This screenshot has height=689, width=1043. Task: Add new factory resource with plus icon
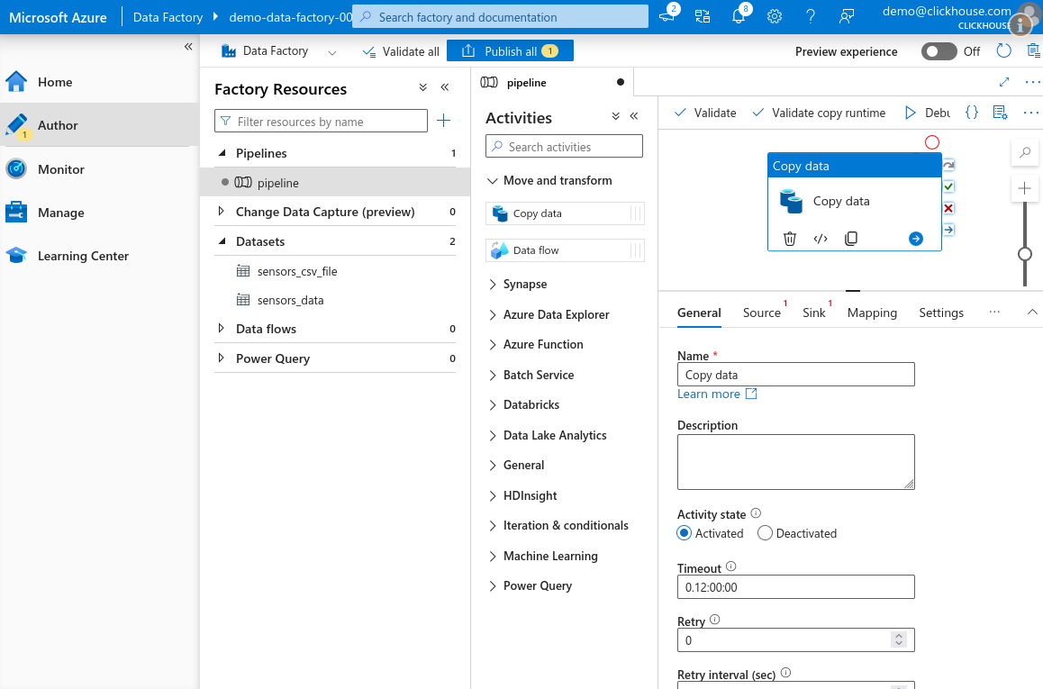pos(443,121)
